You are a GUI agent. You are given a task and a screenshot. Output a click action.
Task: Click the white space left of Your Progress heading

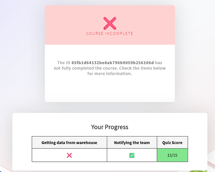pos(52,127)
